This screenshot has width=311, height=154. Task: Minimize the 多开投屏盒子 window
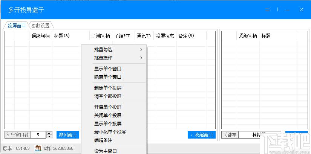287,10
